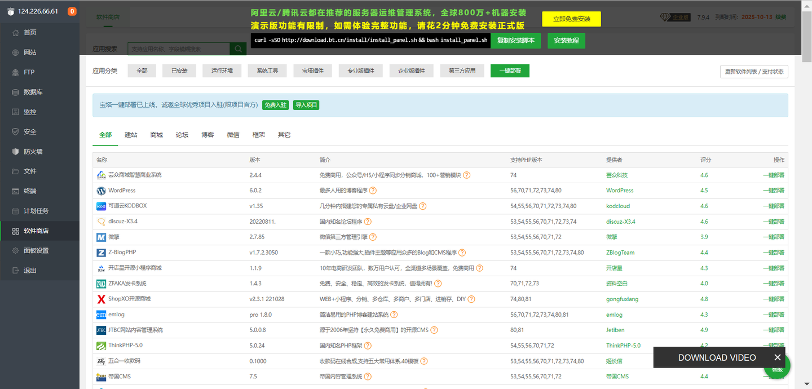Select the 专业版插件 category filter
The height and width of the screenshot is (389, 812).
coord(360,70)
